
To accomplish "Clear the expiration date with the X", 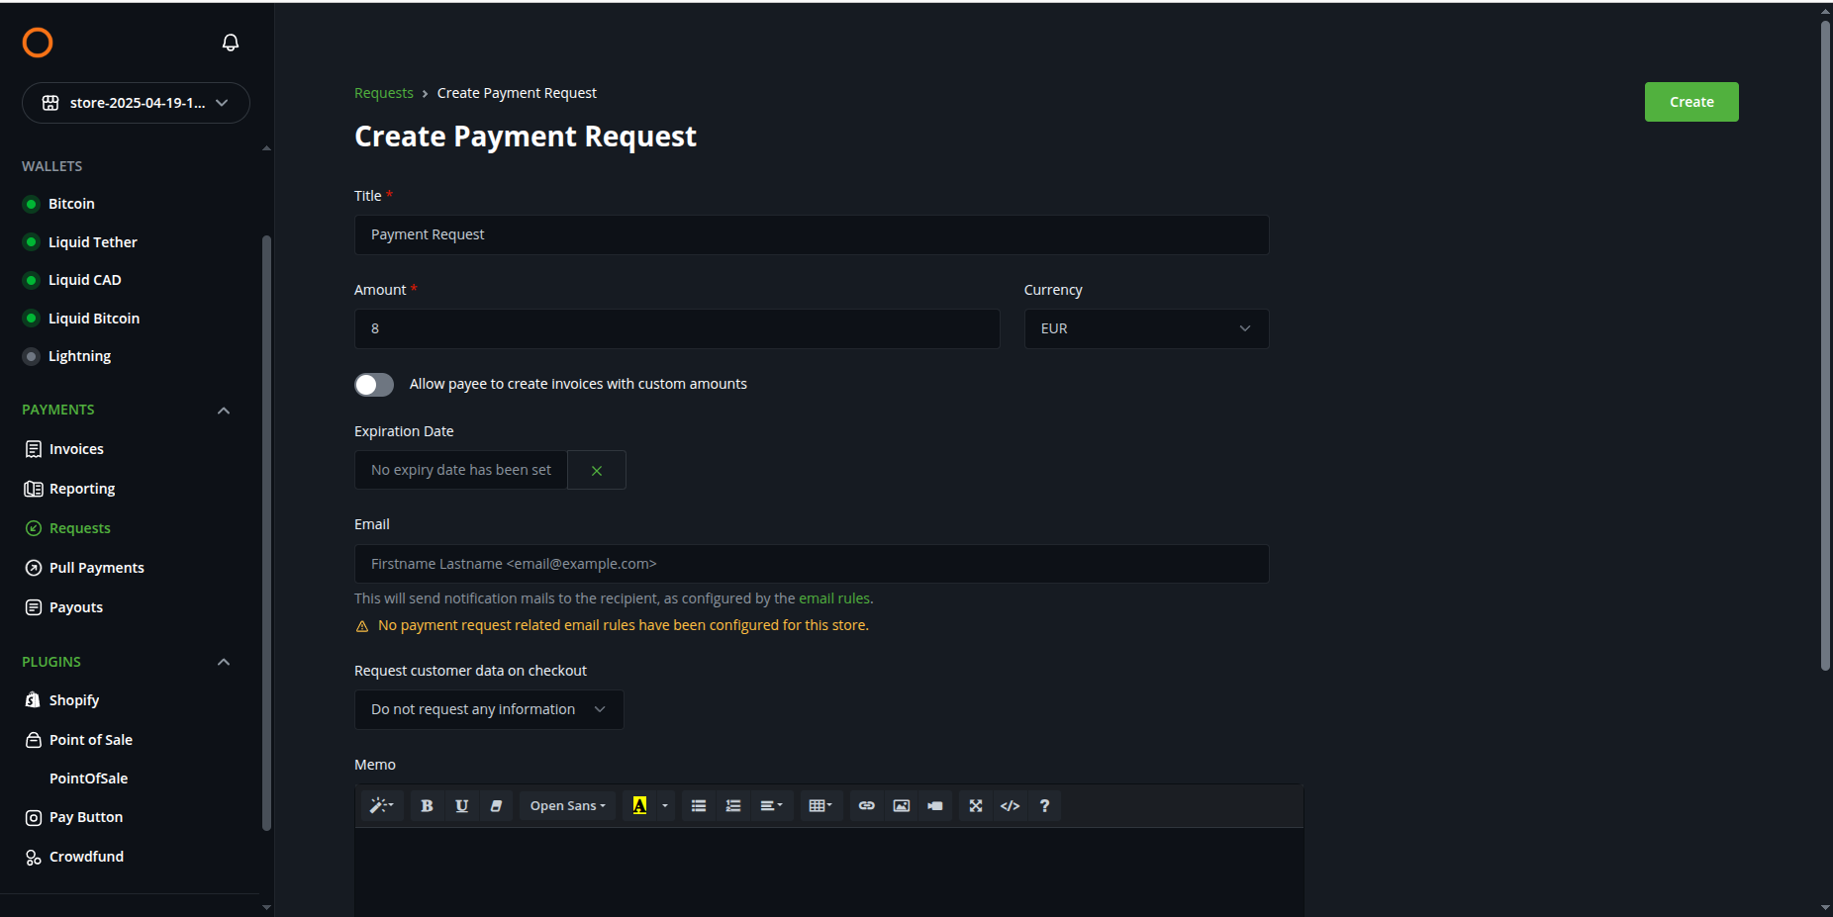I will click(597, 471).
